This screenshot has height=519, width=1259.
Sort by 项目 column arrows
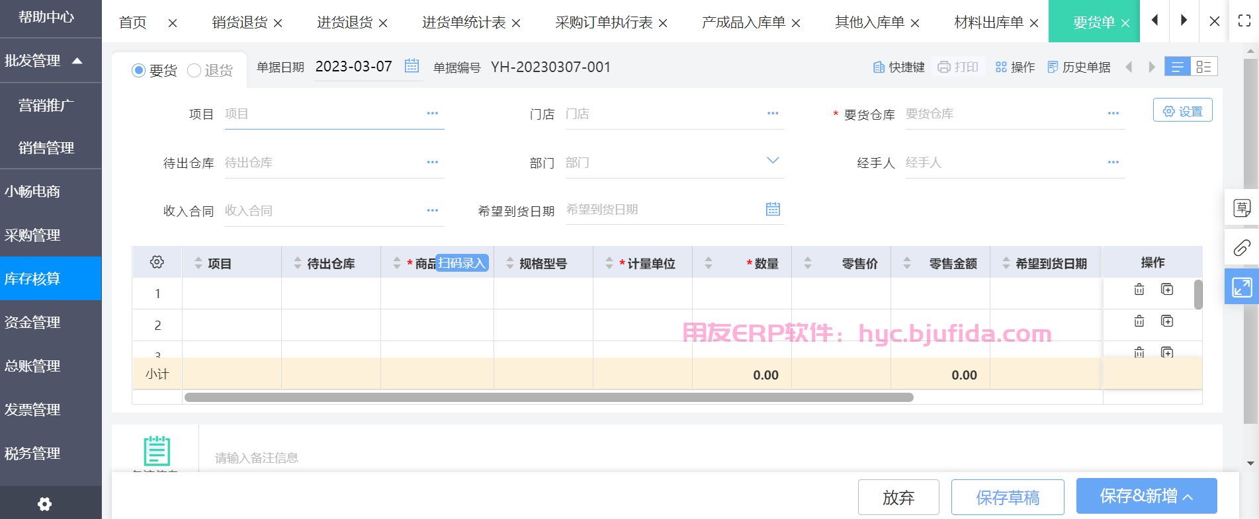point(198,263)
